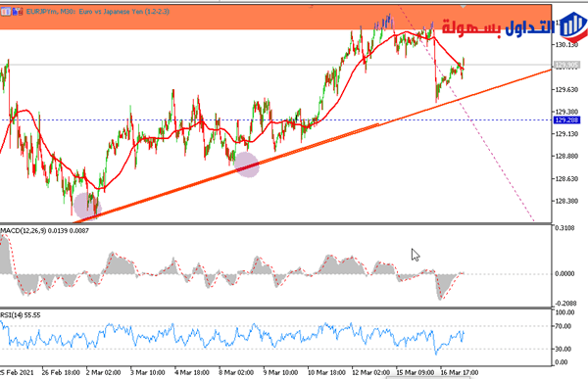Select the purple ellipse near 8 Mar low

pos(247,165)
